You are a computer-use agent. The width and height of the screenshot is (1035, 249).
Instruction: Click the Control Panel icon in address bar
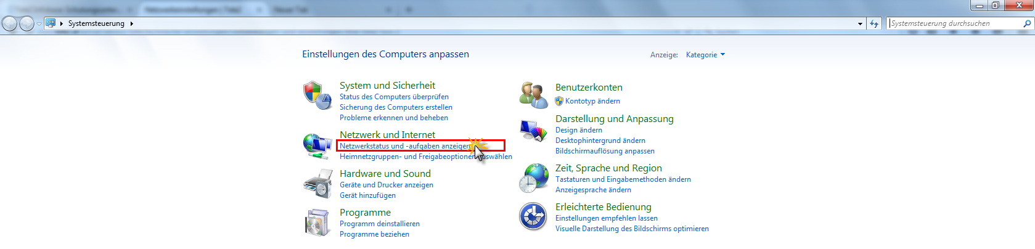(51, 23)
